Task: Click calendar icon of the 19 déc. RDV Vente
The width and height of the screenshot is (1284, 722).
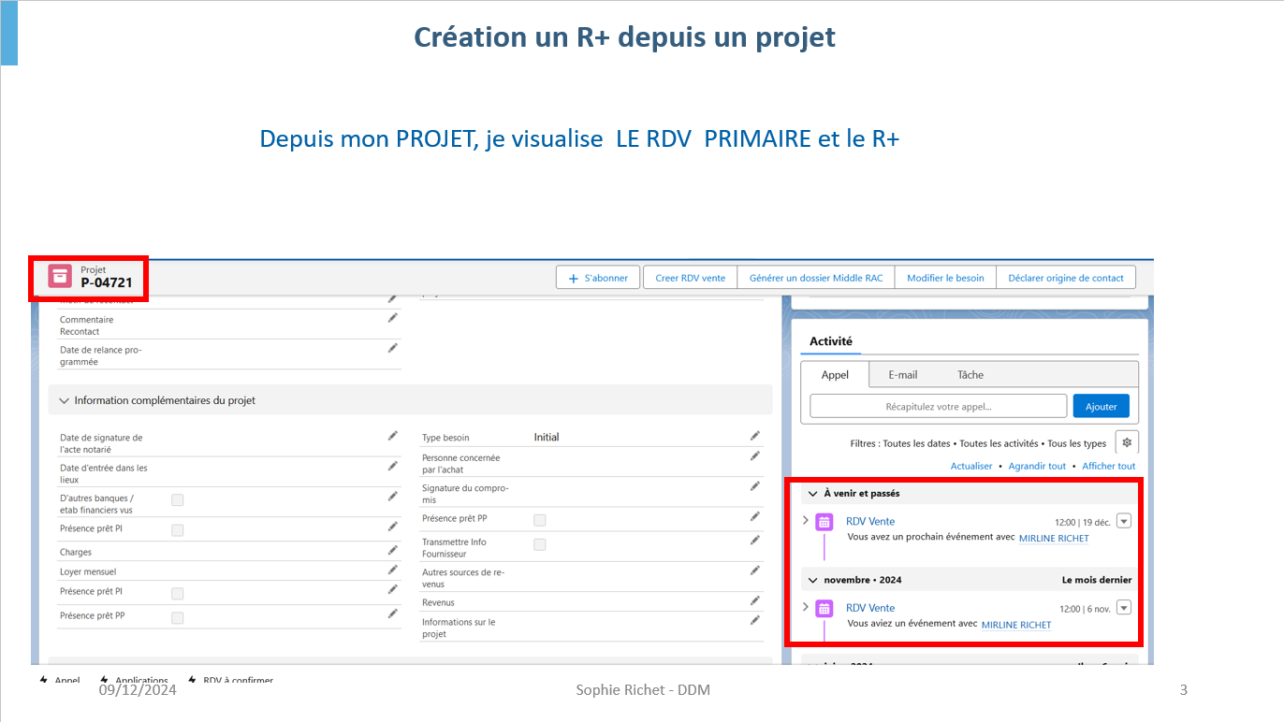Action: [x=824, y=522]
